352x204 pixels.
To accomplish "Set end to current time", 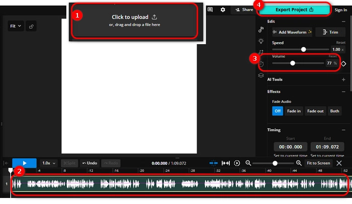I will click(x=327, y=155).
